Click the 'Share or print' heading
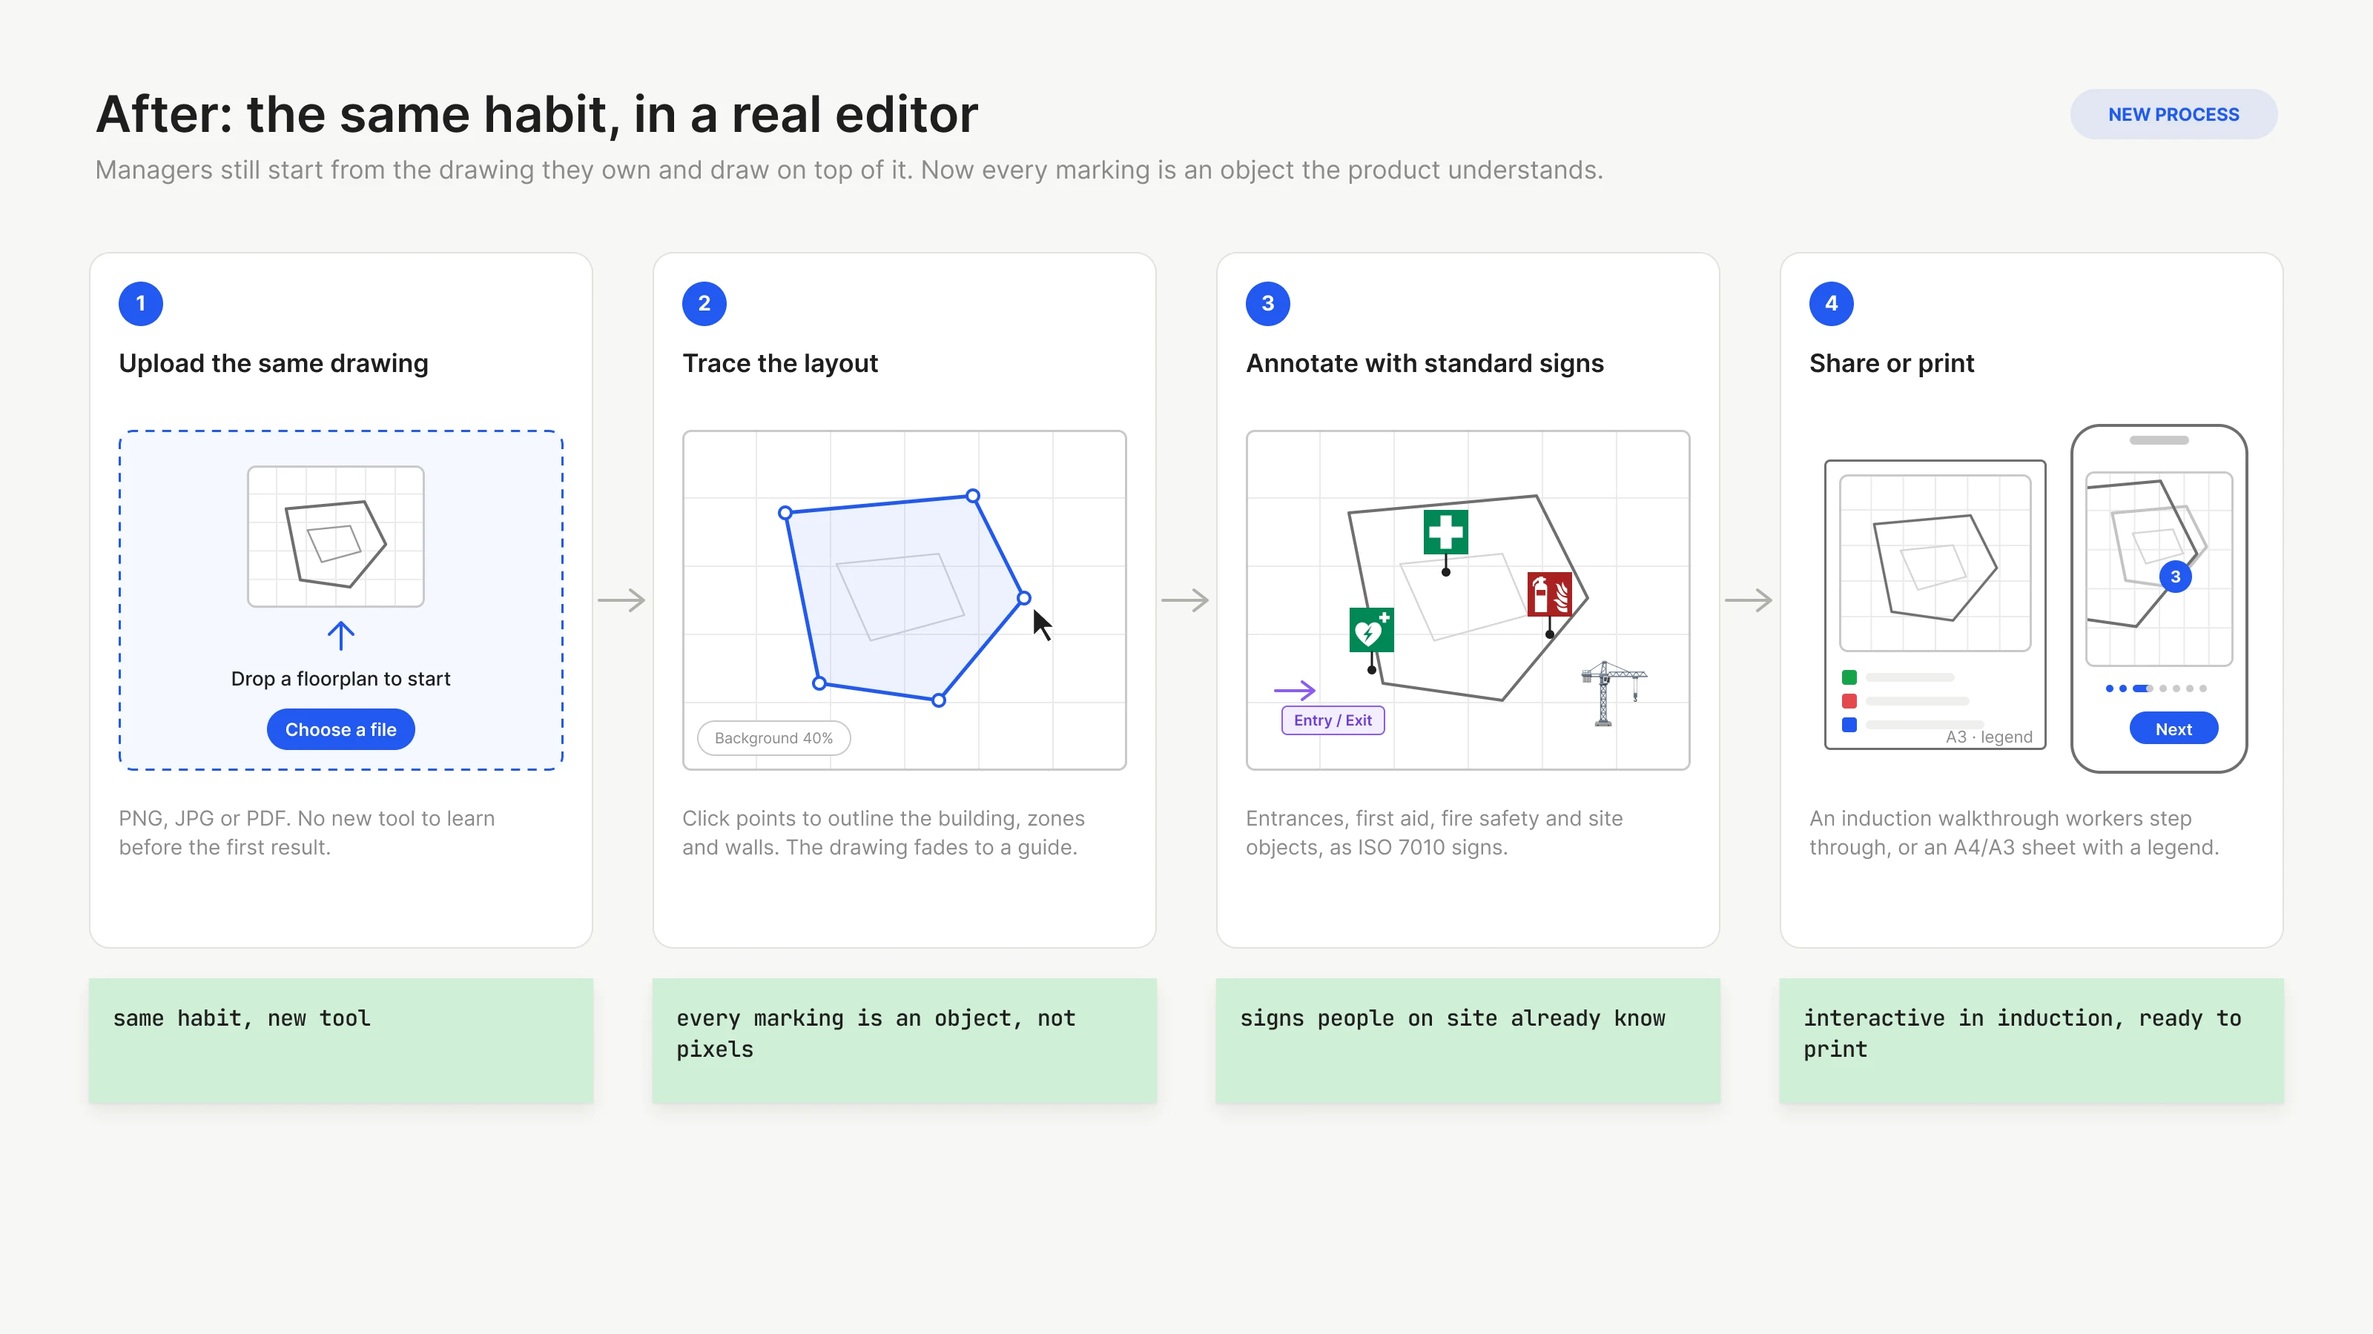 1891,362
